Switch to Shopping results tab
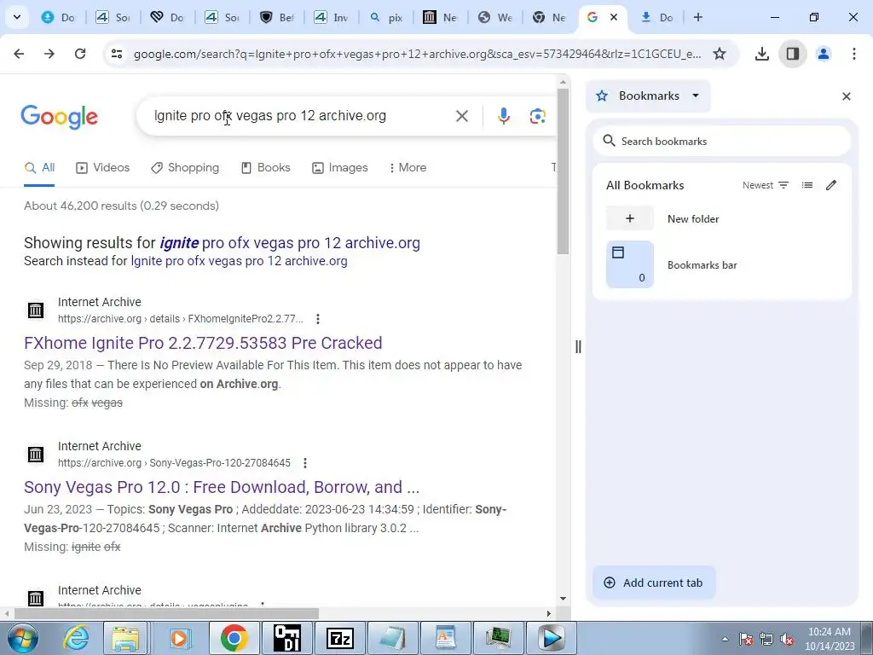The height and width of the screenshot is (655, 873). (x=185, y=168)
